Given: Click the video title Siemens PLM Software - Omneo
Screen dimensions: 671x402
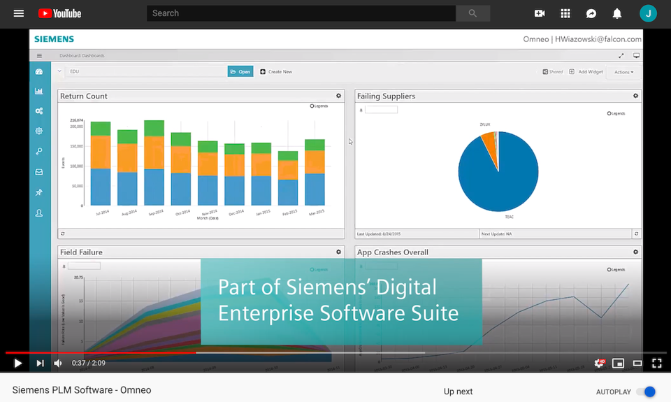Looking at the screenshot, I should (82, 390).
